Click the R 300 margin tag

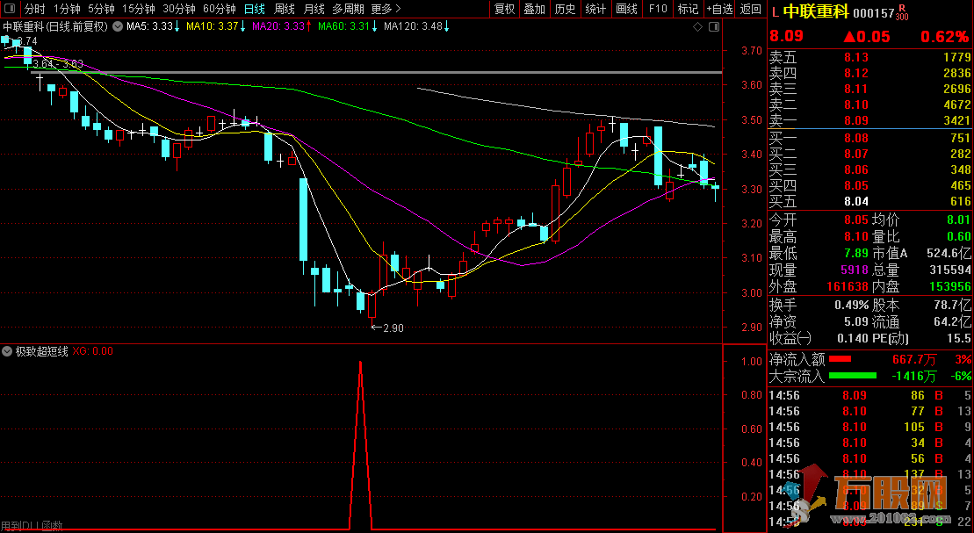[x=902, y=13]
